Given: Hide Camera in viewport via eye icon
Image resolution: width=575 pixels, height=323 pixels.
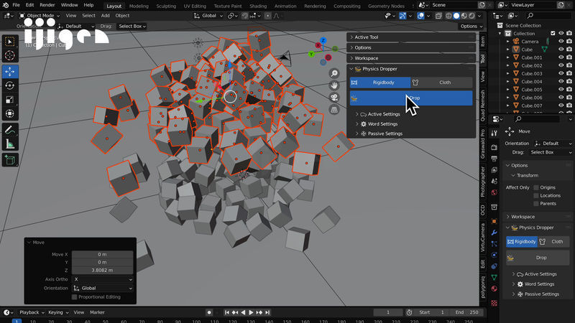Looking at the screenshot, I should 561,42.
